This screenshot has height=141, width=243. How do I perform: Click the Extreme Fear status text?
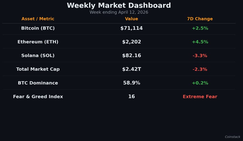200,96
